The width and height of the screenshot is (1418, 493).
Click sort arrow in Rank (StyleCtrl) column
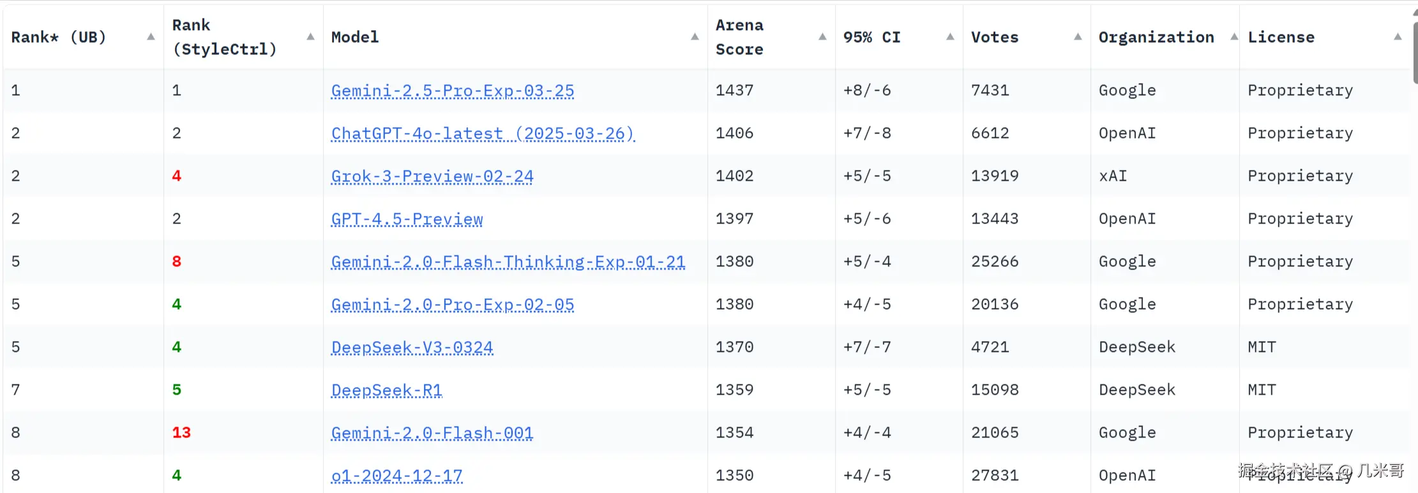[x=310, y=37]
